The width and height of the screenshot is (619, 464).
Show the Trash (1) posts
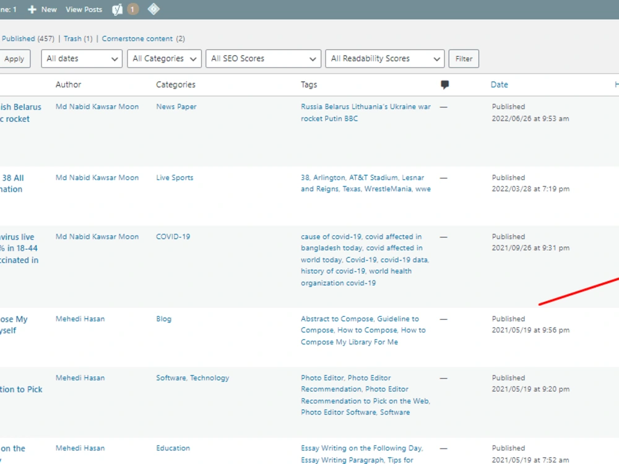coord(78,38)
